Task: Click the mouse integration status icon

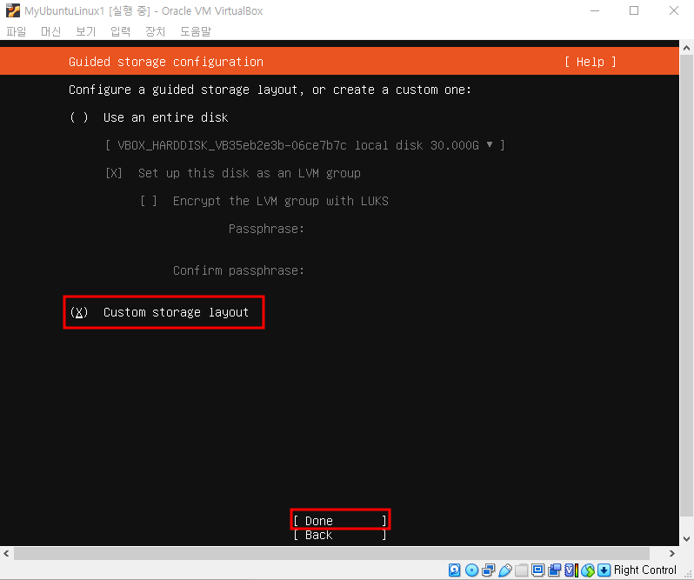Action: 588,570
